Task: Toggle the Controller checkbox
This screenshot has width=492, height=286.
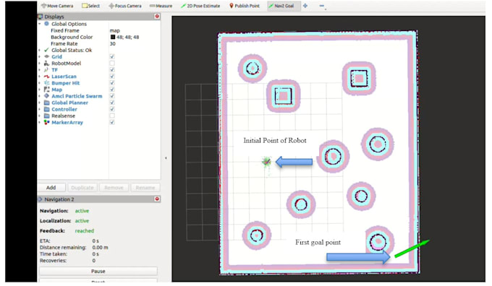Action: click(x=112, y=109)
